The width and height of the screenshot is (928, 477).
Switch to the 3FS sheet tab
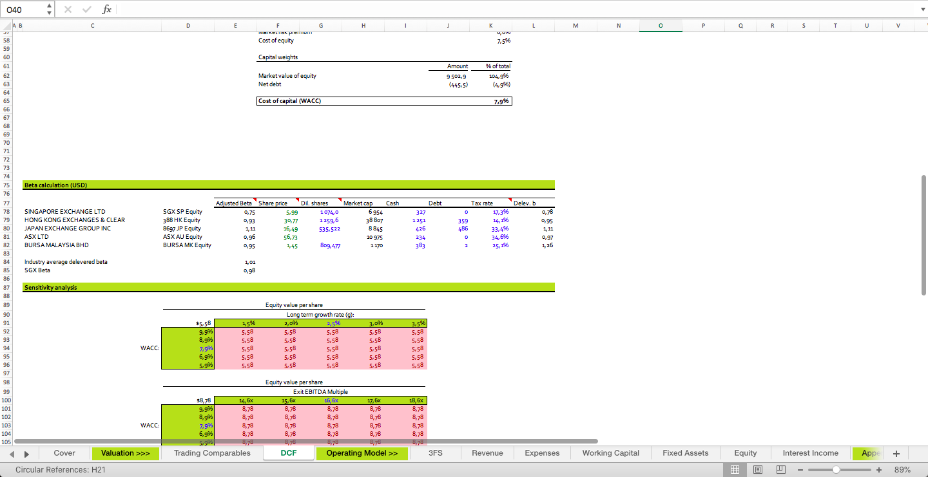point(436,453)
